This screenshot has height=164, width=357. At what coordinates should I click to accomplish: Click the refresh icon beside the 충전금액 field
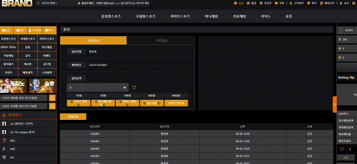[134, 87]
